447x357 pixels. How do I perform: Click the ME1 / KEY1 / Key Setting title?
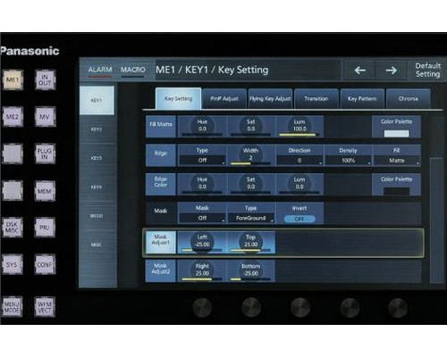[212, 70]
